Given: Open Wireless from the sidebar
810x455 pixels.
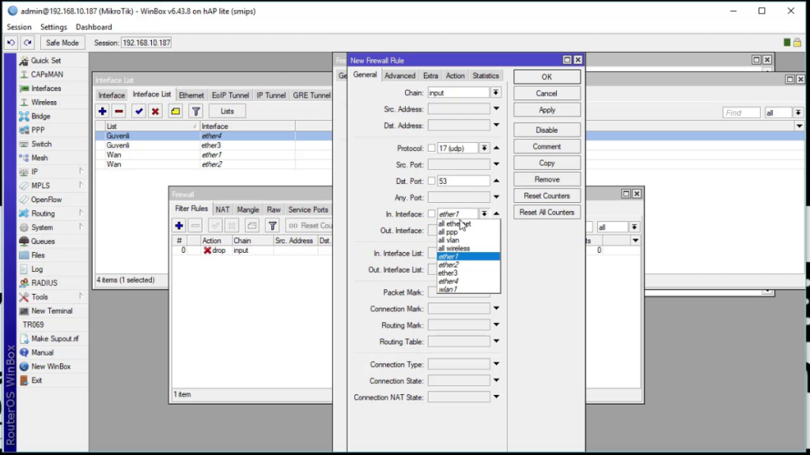Looking at the screenshot, I should click(x=44, y=102).
